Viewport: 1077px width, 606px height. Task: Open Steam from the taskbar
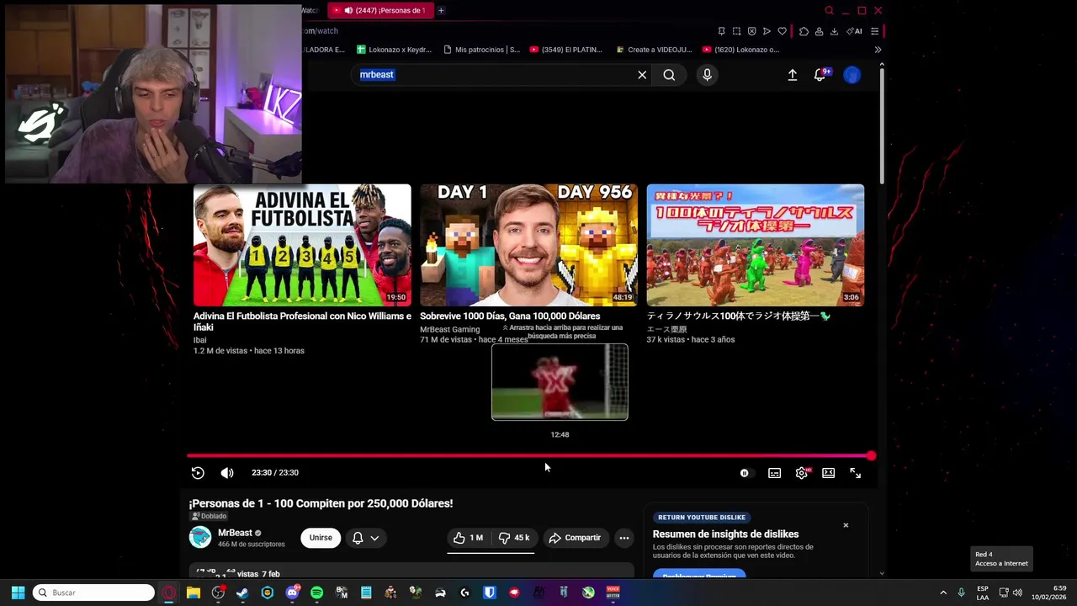242,593
